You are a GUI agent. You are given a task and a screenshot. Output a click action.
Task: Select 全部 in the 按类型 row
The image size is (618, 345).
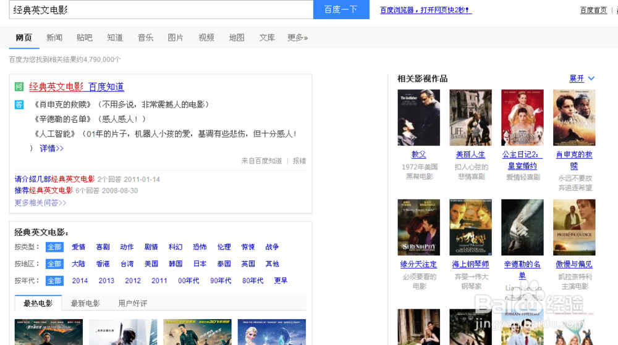pyautogui.click(x=54, y=247)
